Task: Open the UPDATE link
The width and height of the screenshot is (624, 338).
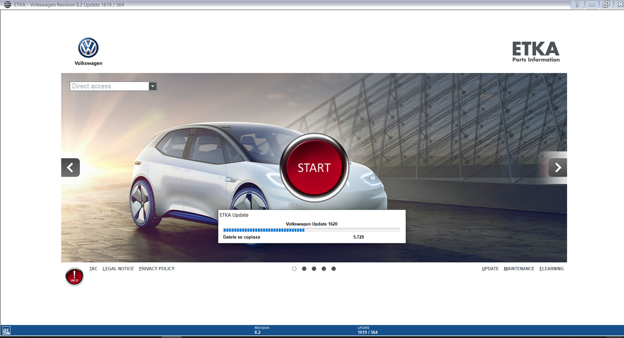Action: [490, 268]
